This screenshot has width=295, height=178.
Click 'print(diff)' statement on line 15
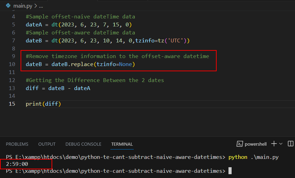[x=44, y=104]
